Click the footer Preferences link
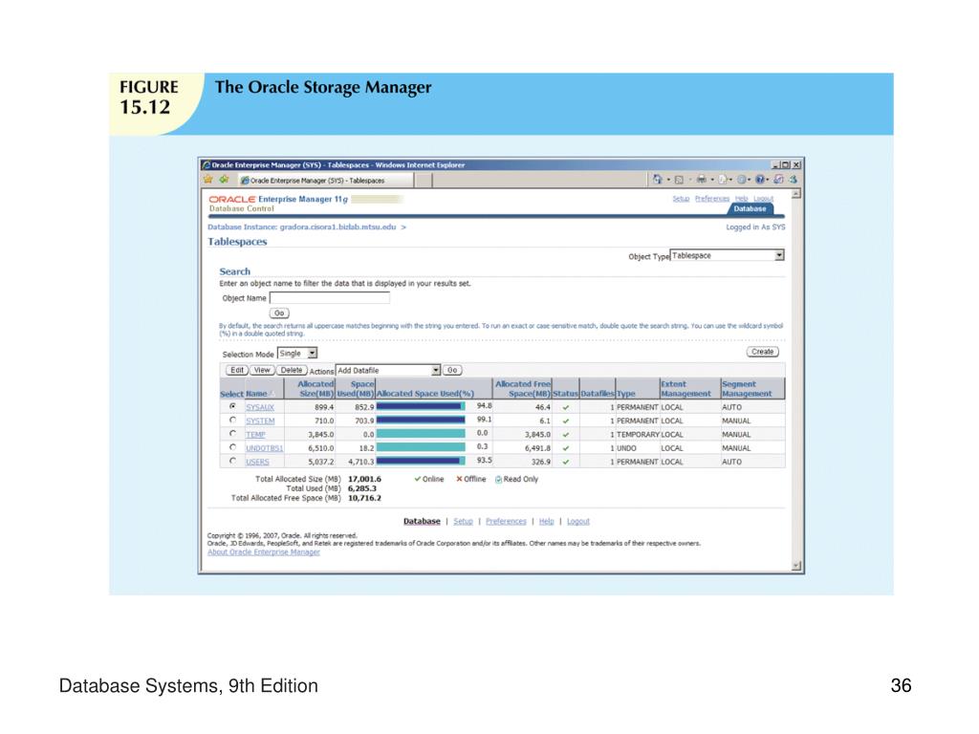The width and height of the screenshot is (979, 734). [x=506, y=522]
